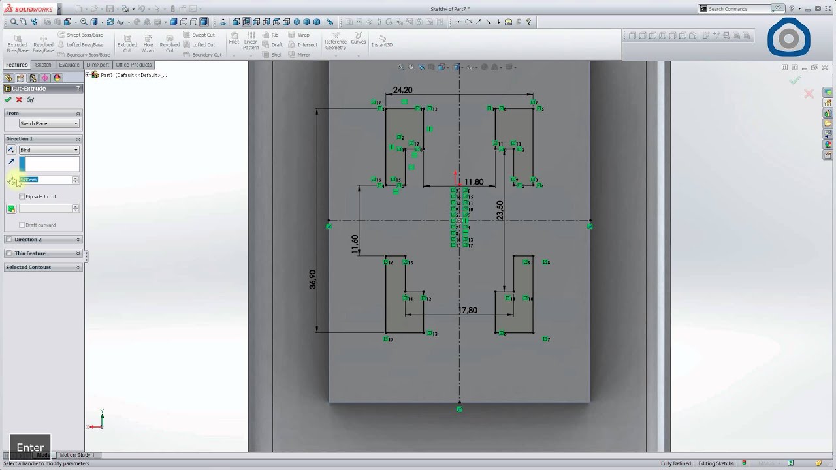The height and width of the screenshot is (470, 836).
Task: Click the Revolved Boss/Base icon
Action: [43, 44]
